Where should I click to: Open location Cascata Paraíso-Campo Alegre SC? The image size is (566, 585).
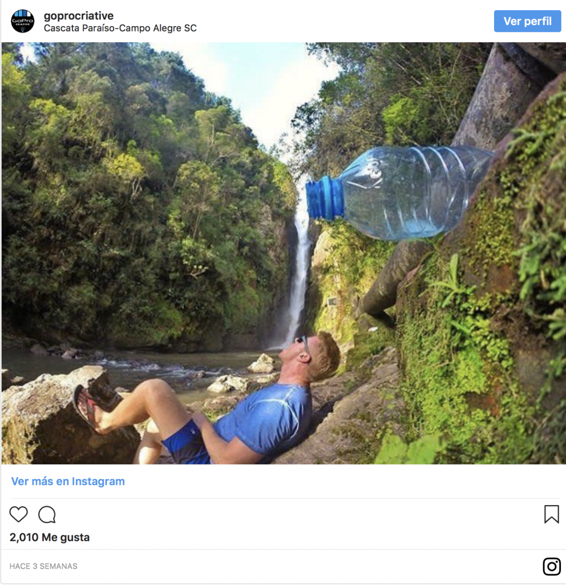tap(120, 28)
